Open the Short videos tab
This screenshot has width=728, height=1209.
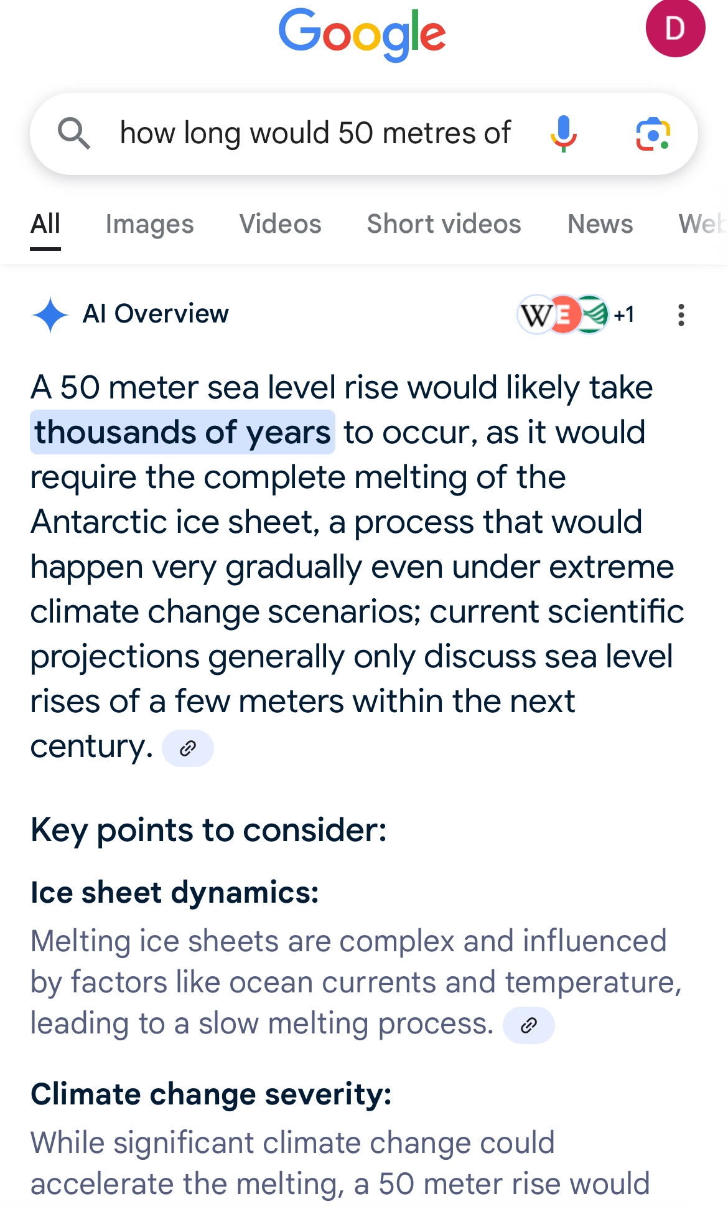click(444, 224)
